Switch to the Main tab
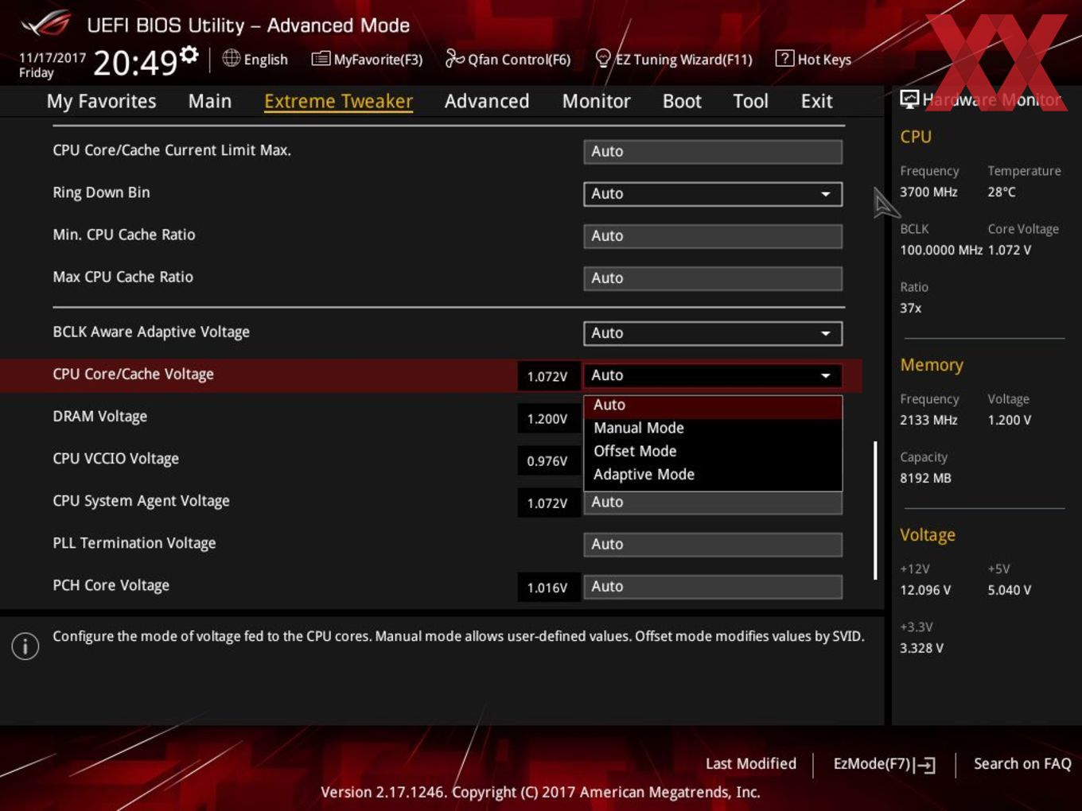 [x=210, y=101]
